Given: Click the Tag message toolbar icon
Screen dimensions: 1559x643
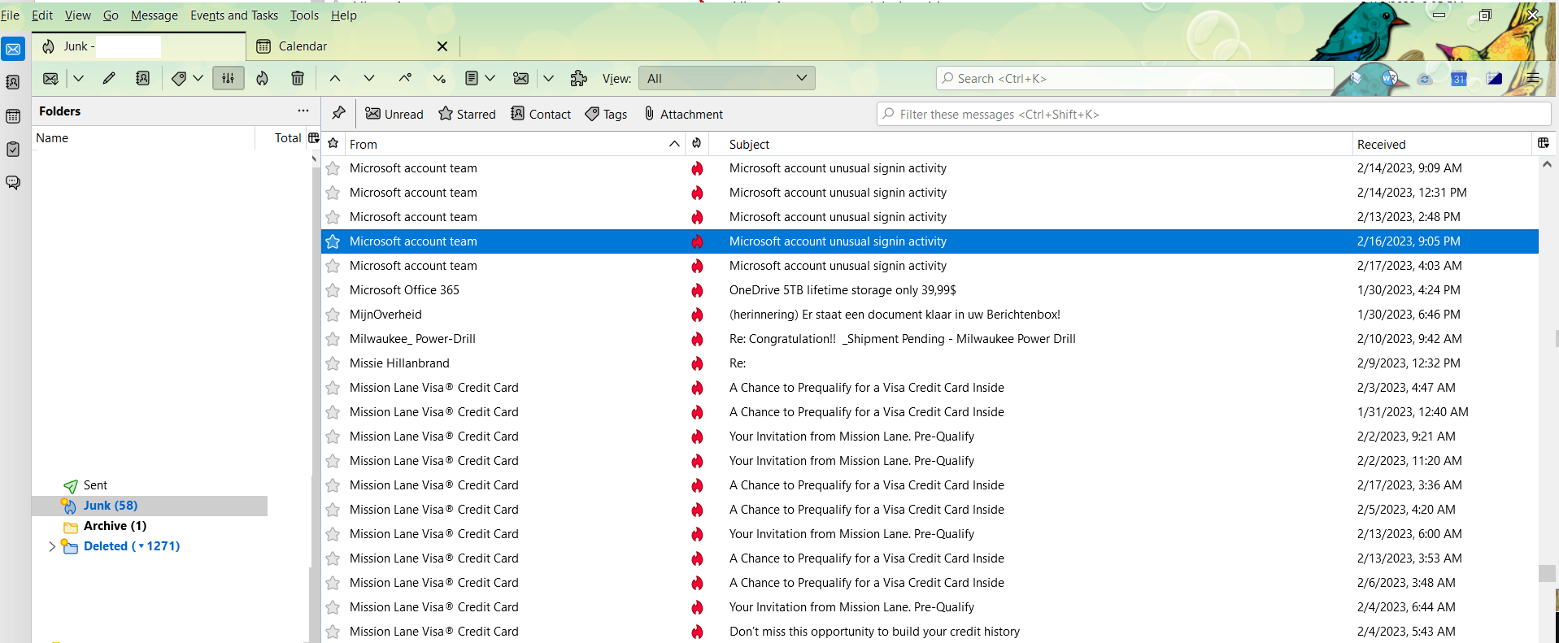Looking at the screenshot, I should pos(179,78).
